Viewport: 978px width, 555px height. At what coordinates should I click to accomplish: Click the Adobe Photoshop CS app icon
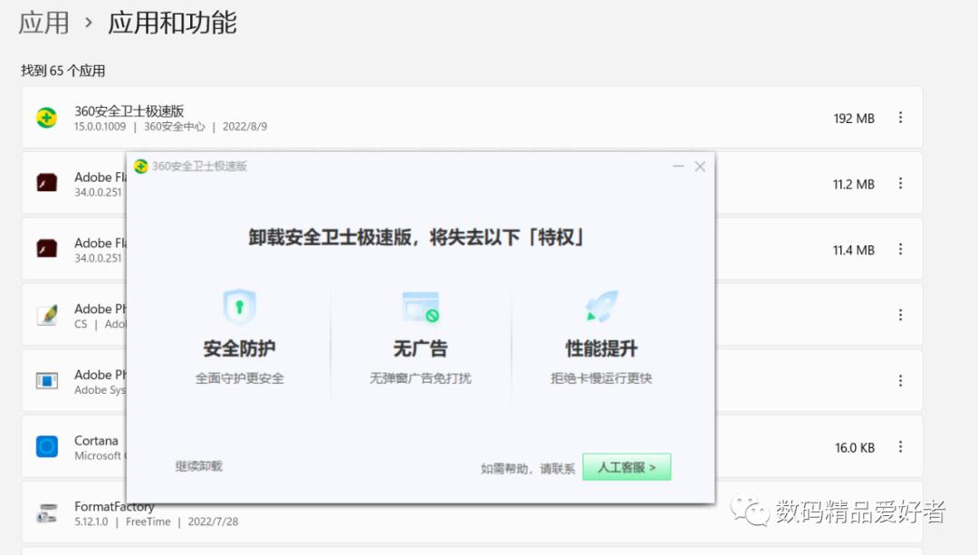coord(46,314)
